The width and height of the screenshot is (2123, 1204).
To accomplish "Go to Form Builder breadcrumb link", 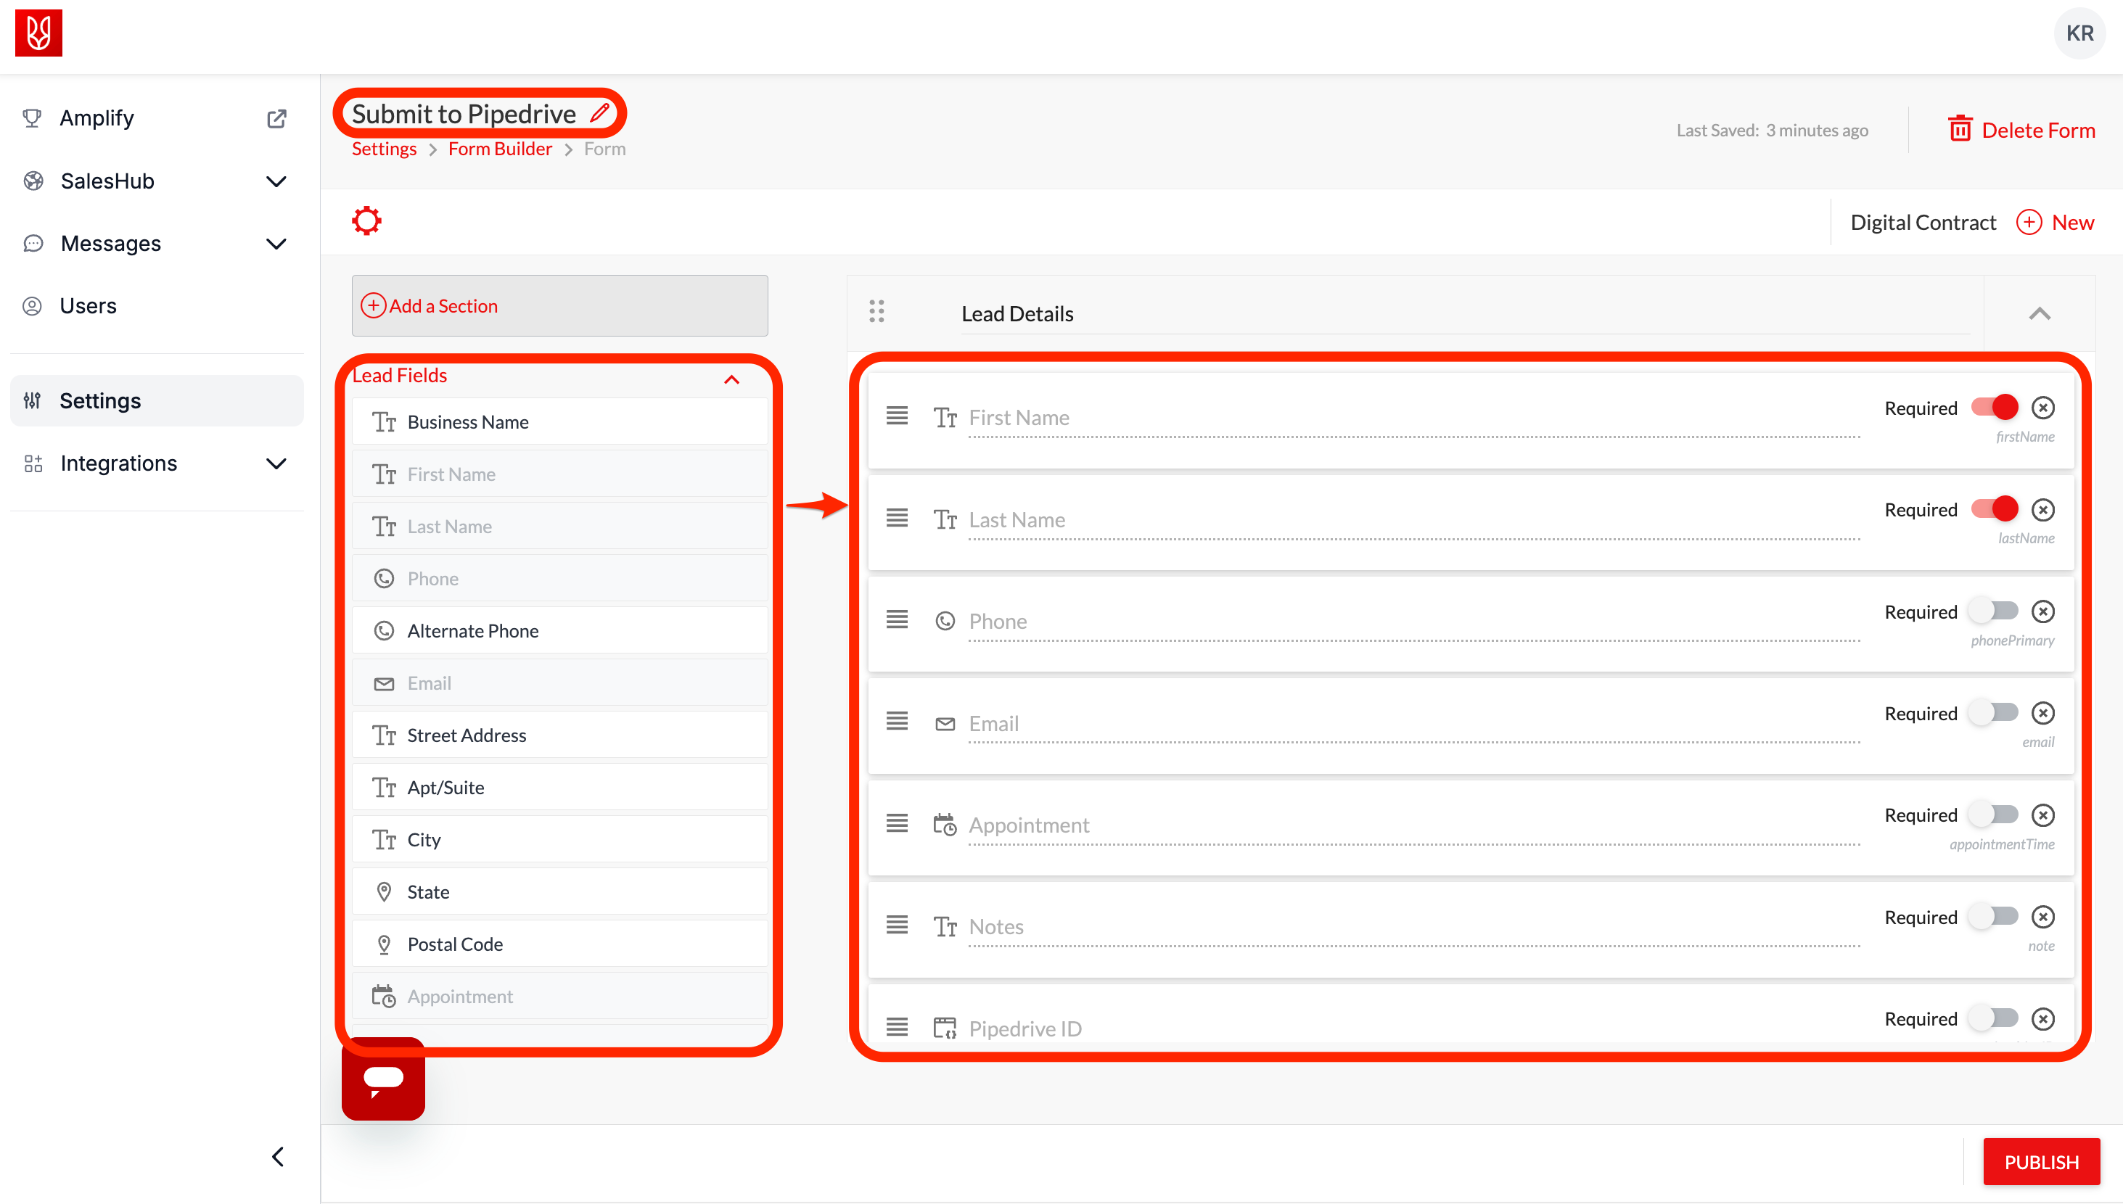I will click(x=501, y=149).
